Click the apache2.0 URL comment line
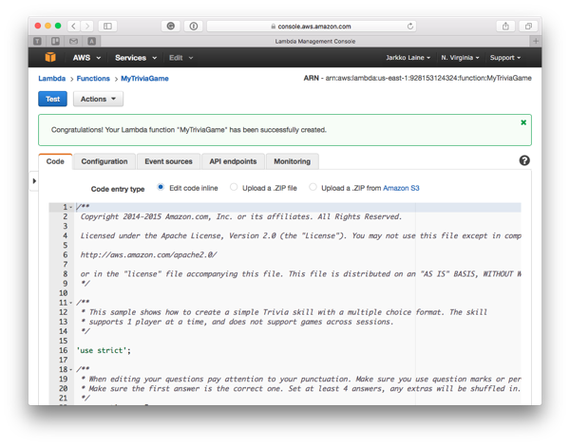Viewport: 570px width, 446px height. click(148, 255)
